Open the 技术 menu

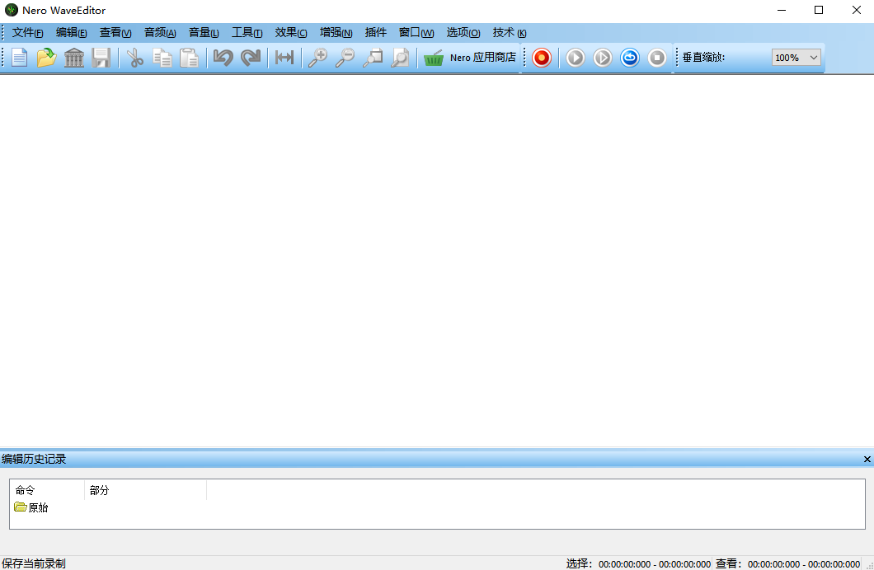click(x=510, y=33)
